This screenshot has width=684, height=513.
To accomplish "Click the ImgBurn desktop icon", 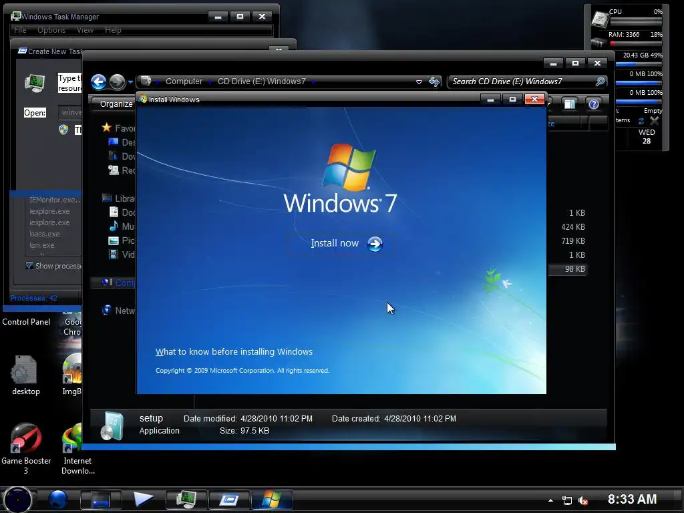I will click(x=72, y=375).
